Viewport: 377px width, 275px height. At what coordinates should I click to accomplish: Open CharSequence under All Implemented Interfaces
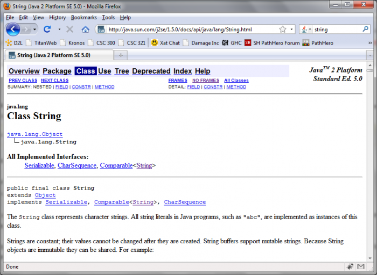click(x=77, y=165)
